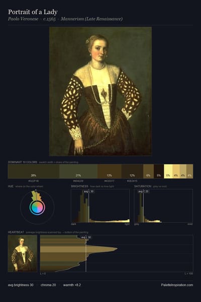Click the 'SATURATION' section heading
This screenshot has height=302, width=201.
(143, 186)
